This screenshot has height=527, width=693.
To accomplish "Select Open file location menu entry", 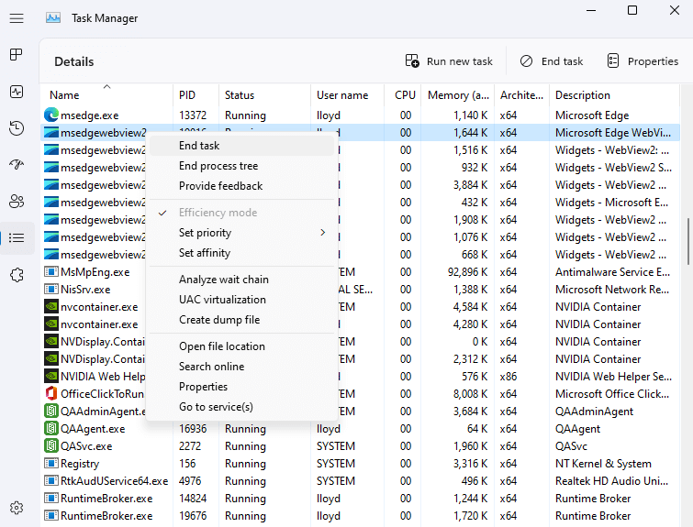I will [x=221, y=346].
